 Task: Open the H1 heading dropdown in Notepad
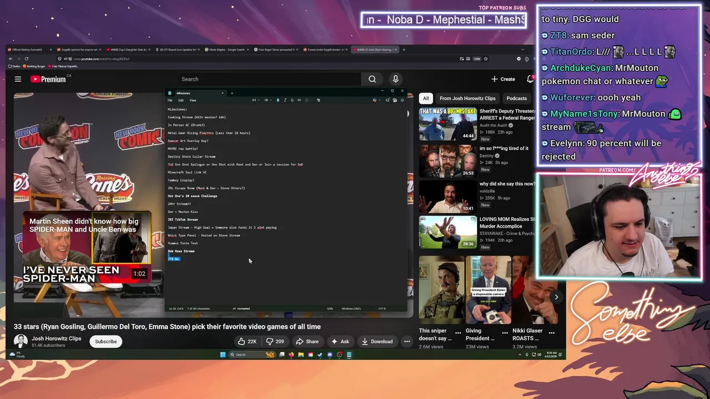click(x=256, y=100)
